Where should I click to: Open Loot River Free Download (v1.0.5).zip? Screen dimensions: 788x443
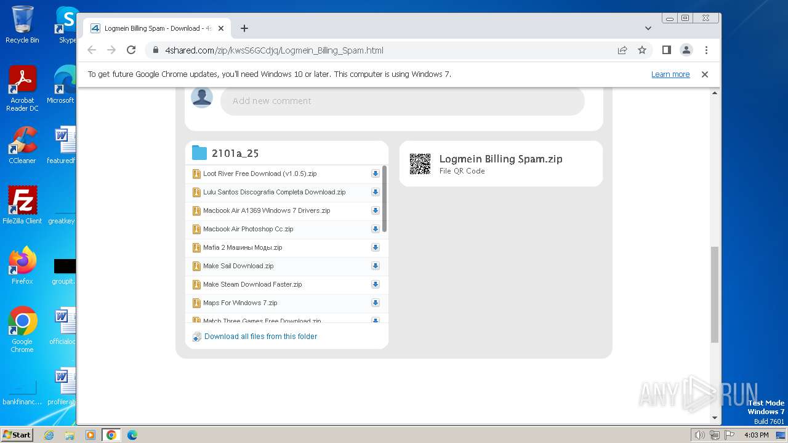pos(260,174)
